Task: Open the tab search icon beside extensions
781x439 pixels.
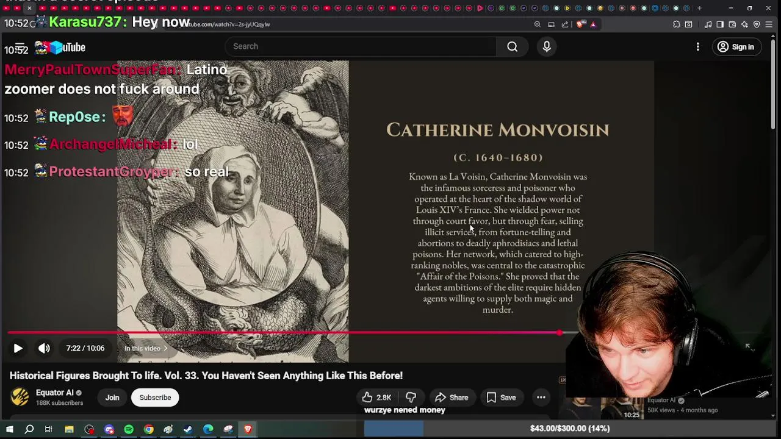Action: (689, 24)
